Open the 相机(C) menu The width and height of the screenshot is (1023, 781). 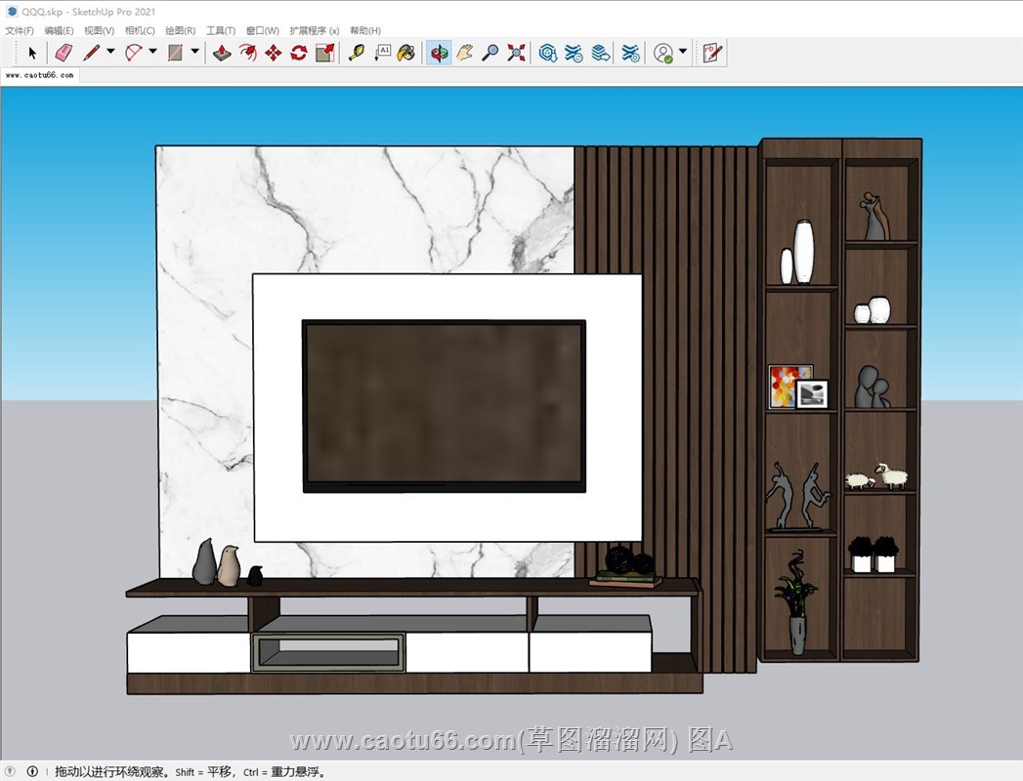pyautogui.click(x=140, y=31)
